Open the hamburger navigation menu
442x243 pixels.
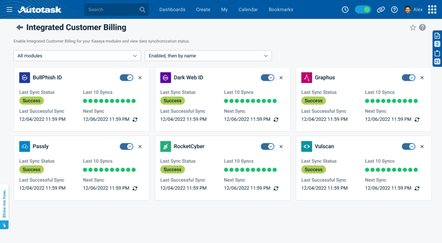(x=9, y=9)
